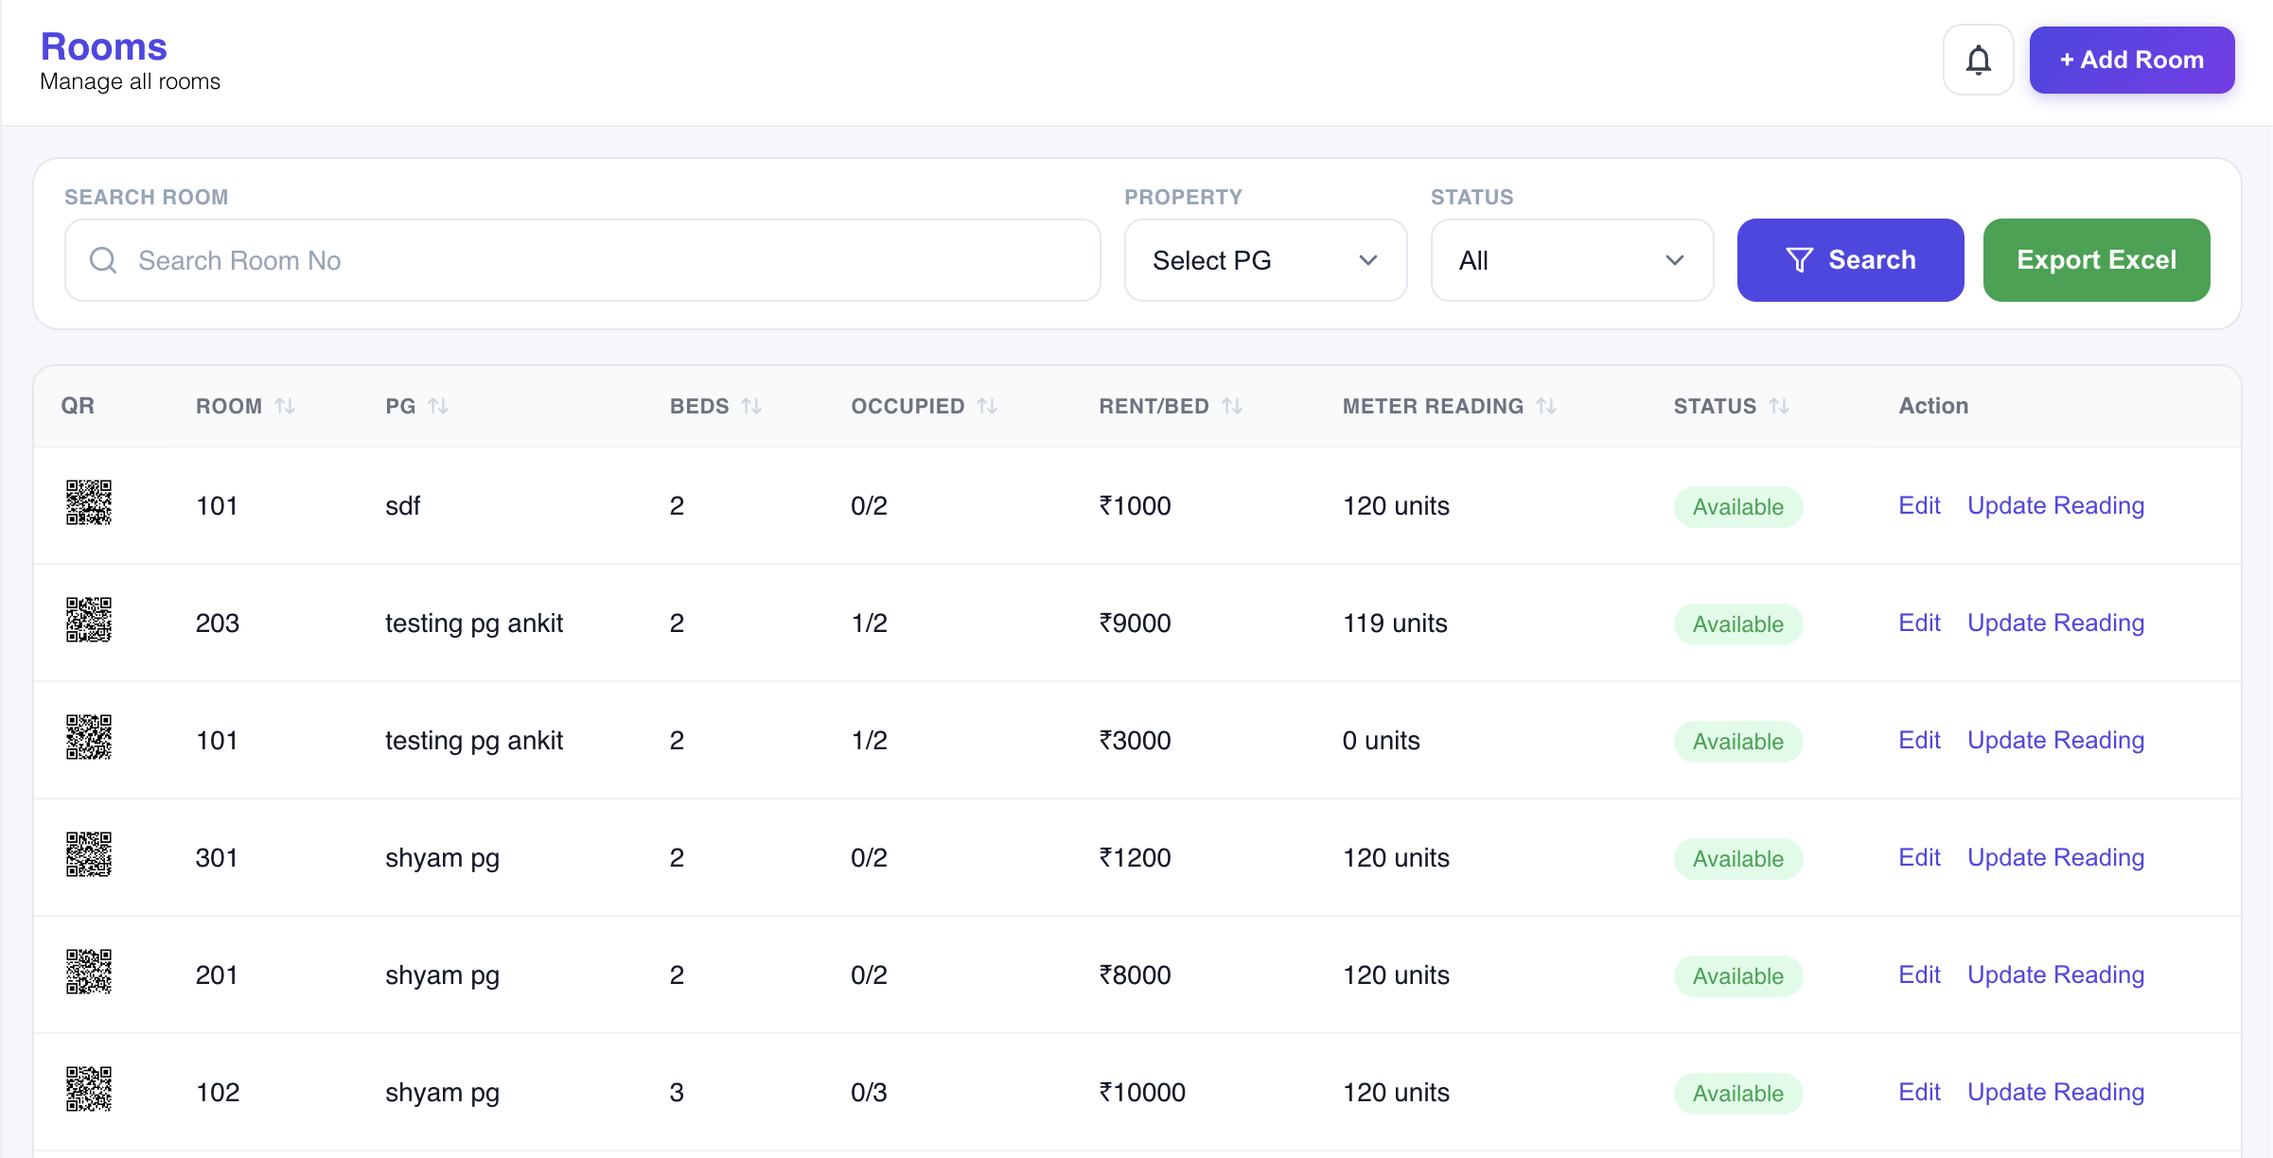This screenshot has height=1158, width=2273.
Task: Click the Available status badge for room 301
Action: click(x=1737, y=859)
